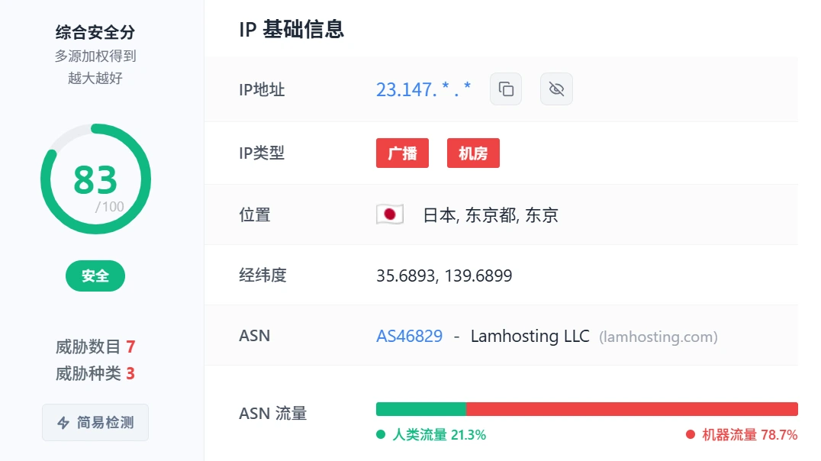Click the 经纬度 row label

click(262, 275)
